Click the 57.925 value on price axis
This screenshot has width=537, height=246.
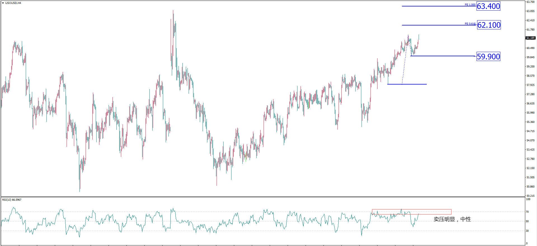point(531,85)
